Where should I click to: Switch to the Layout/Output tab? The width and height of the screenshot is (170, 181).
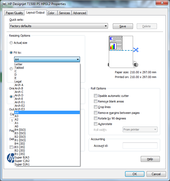(x=35, y=12)
